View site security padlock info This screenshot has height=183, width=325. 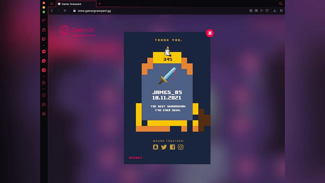pyautogui.click(x=74, y=11)
